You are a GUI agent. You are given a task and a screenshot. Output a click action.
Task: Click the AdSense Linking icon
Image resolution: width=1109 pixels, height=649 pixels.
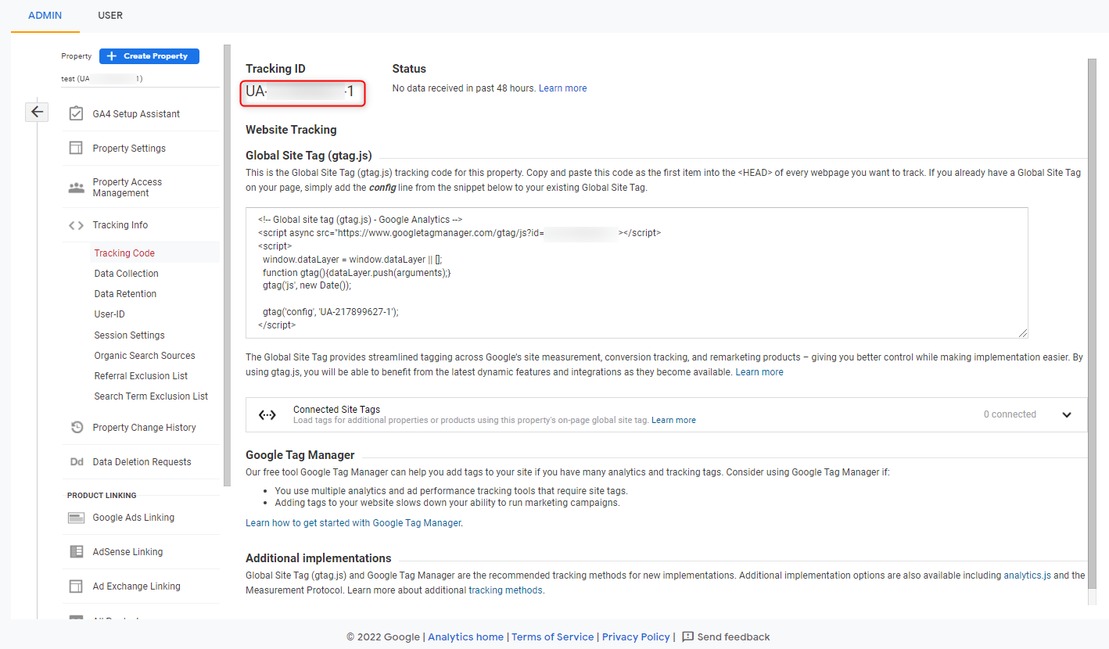coord(76,551)
